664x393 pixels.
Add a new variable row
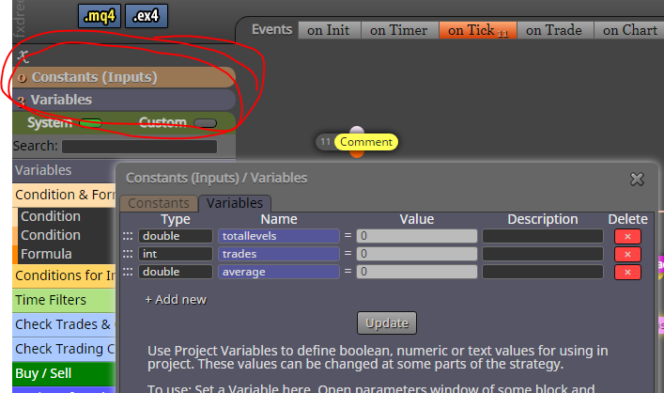coord(176,300)
